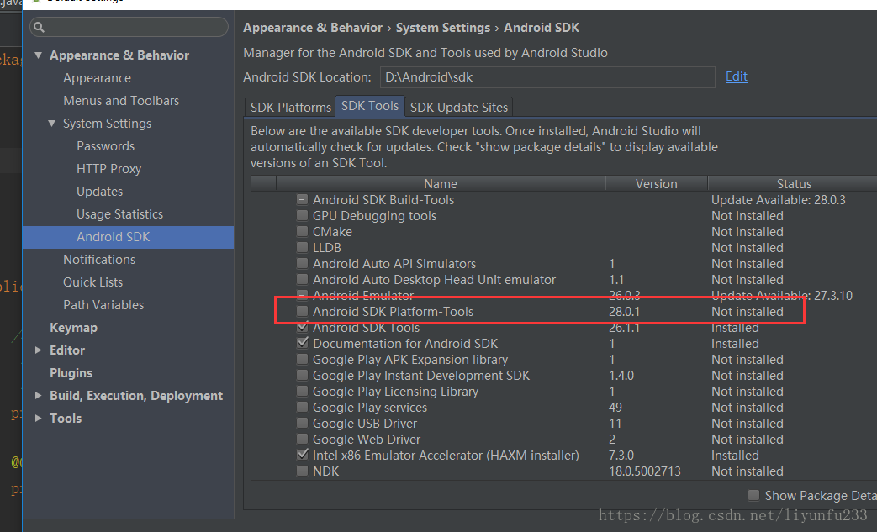Click the Status column header
The height and width of the screenshot is (532, 877).
click(x=793, y=184)
